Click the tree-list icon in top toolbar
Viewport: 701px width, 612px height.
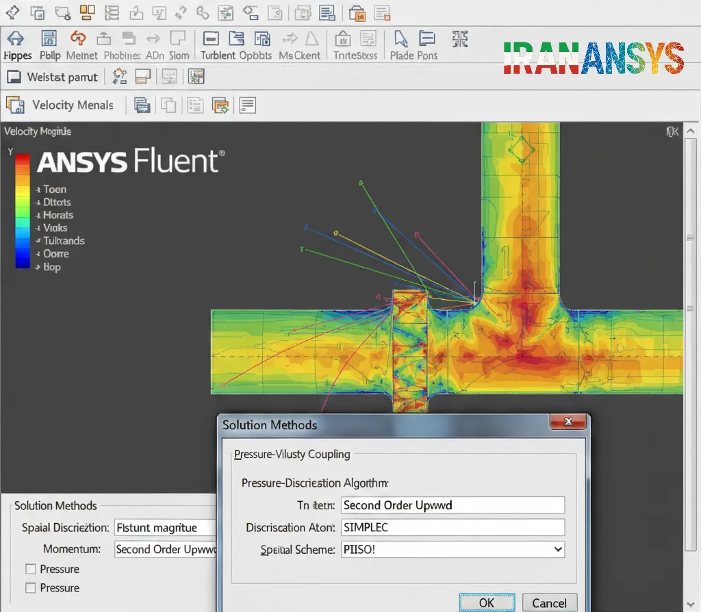pos(112,12)
